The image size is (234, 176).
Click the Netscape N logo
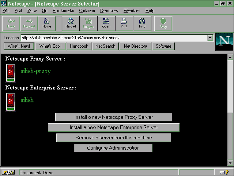[x=224, y=42]
